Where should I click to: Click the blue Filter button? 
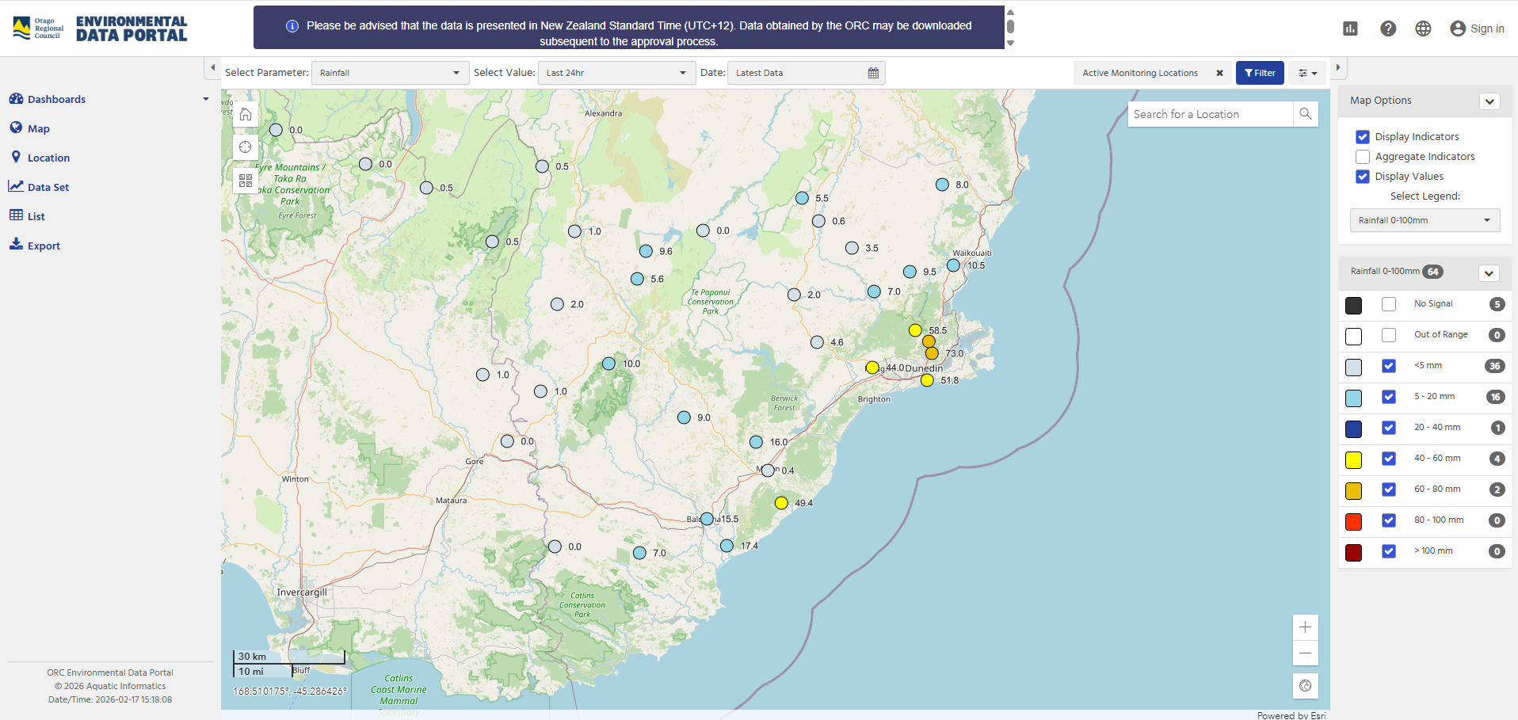1259,72
